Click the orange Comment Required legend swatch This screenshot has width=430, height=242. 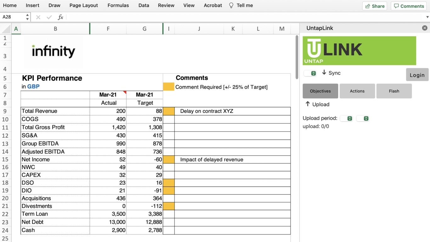point(168,87)
